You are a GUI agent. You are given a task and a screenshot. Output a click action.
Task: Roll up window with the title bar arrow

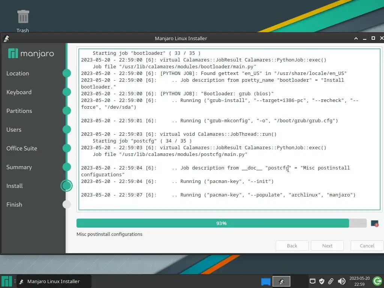[x=356, y=39]
